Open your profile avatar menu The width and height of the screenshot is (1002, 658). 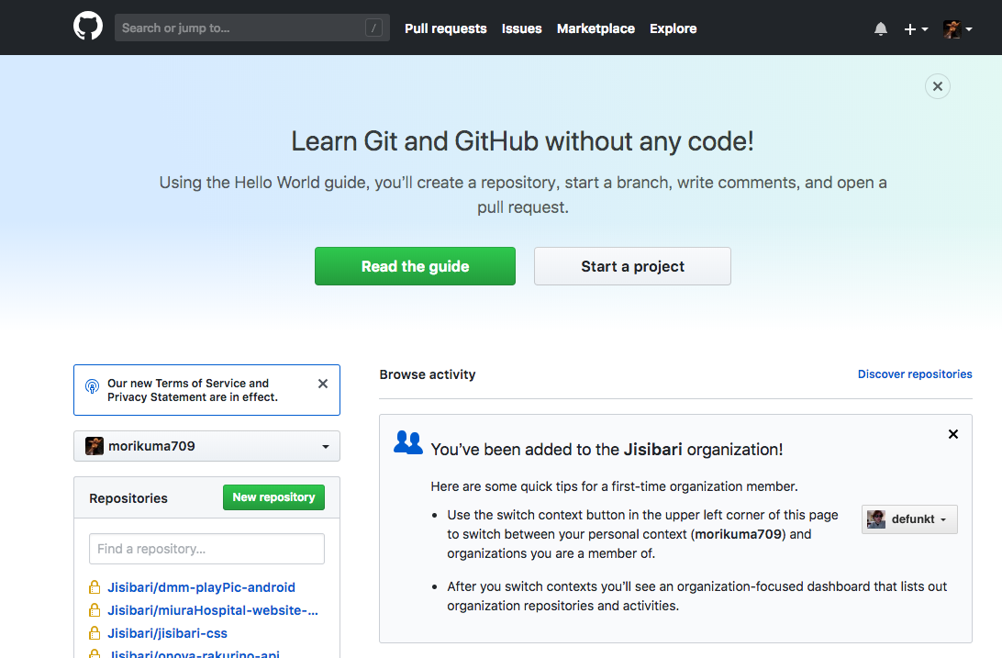(x=954, y=28)
